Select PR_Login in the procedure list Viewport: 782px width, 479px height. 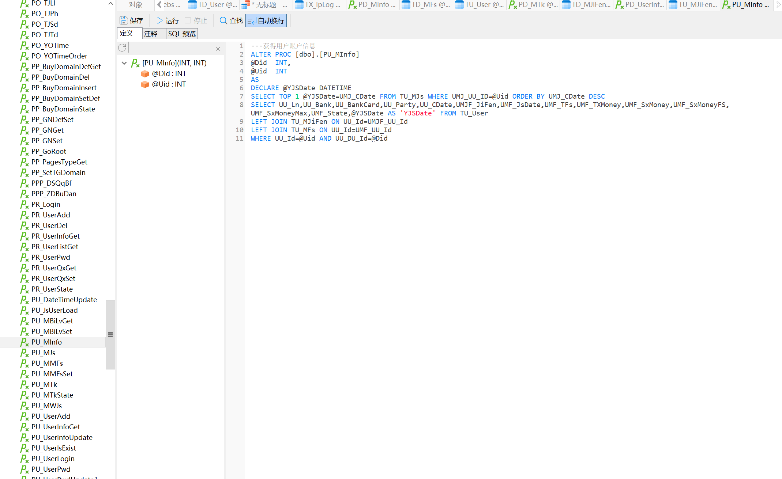(46, 204)
